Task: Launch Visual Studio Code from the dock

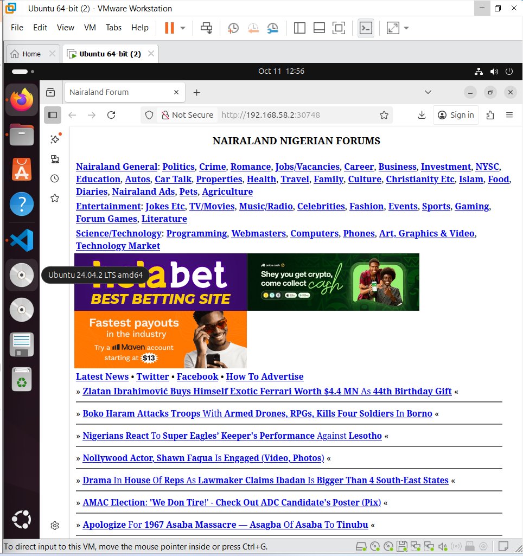Action: [22, 240]
